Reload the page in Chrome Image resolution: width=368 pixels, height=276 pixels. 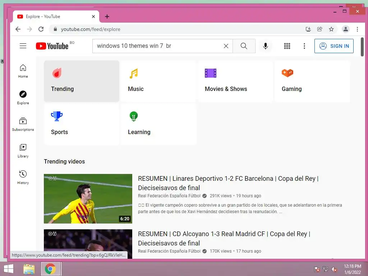(x=41, y=29)
